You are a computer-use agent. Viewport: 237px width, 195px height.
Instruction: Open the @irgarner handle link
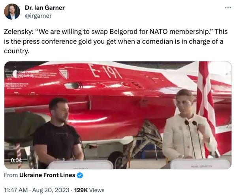(38, 16)
